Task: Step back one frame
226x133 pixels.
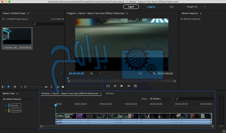Action: pos(115,86)
